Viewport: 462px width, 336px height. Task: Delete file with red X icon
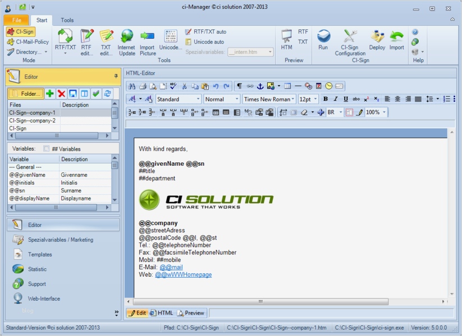(61, 94)
